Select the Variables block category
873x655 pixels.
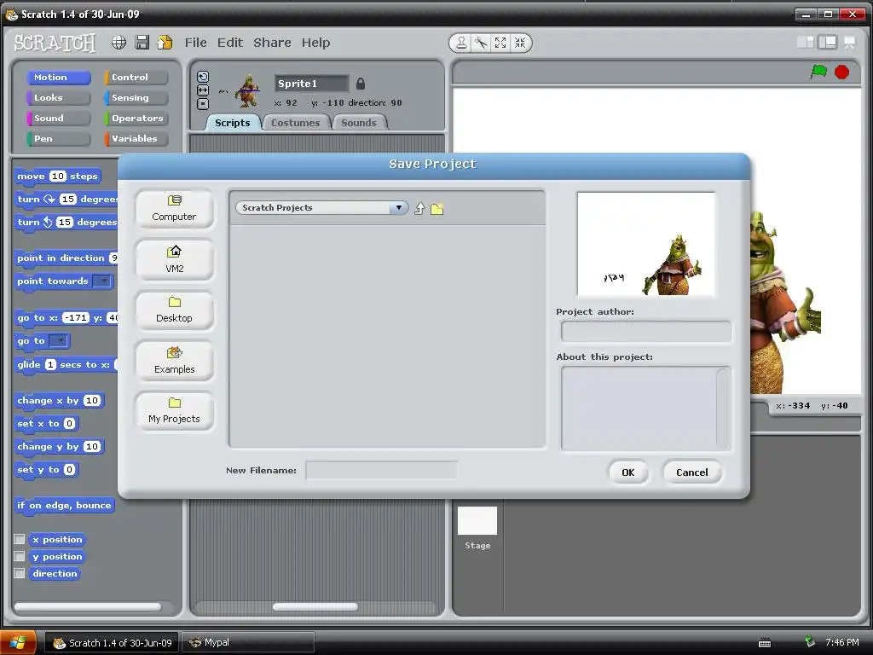(x=136, y=139)
